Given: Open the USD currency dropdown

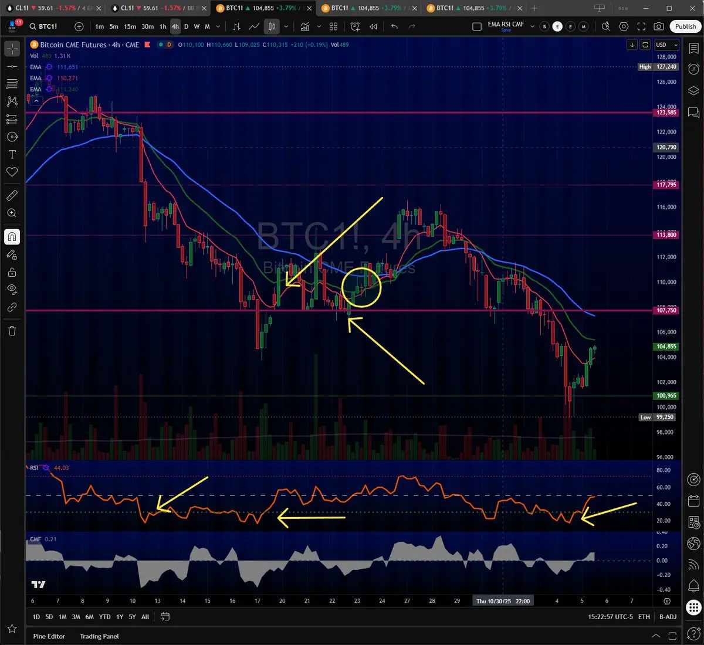Looking at the screenshot, I should point(666,45).
